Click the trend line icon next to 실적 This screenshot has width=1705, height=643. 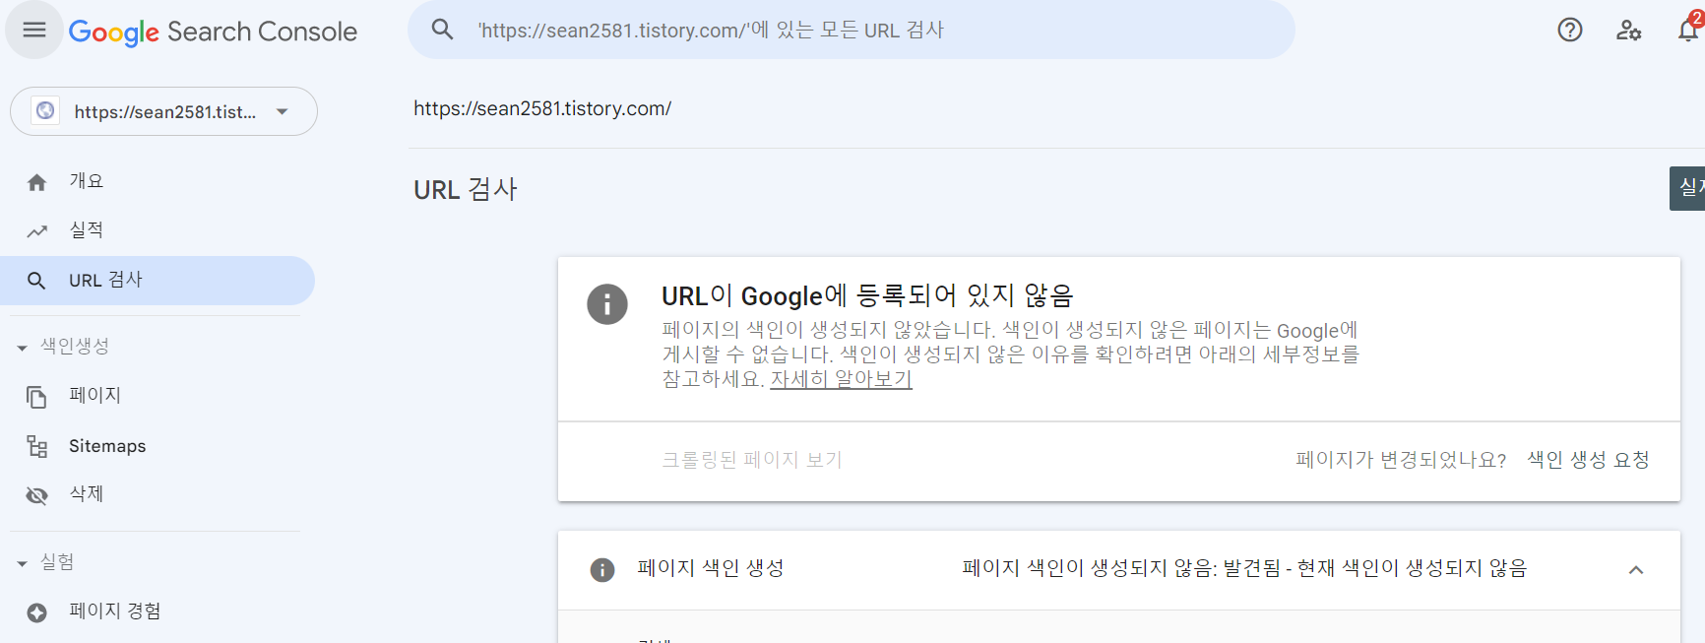point(36,231)
